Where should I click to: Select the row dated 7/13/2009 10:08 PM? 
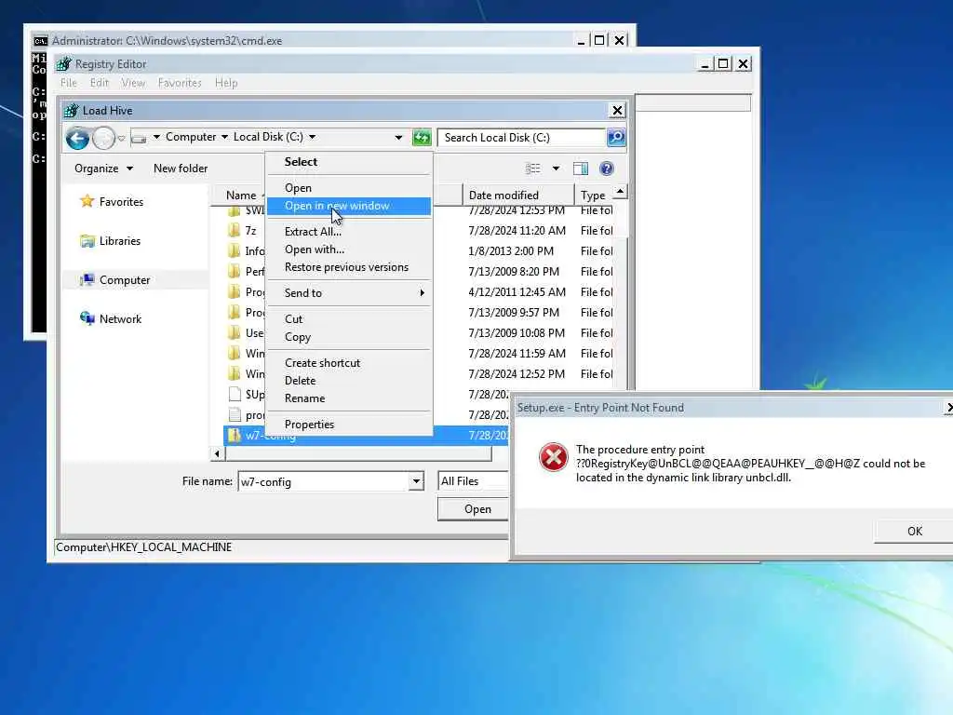click(419, 333)
